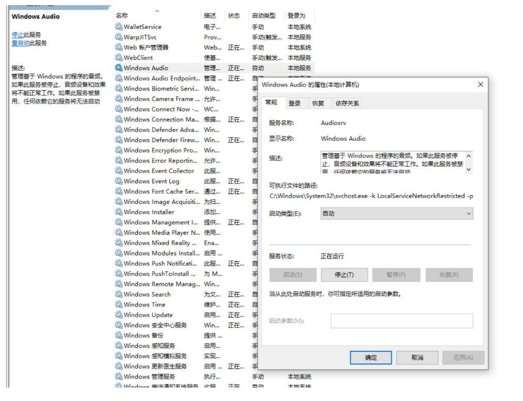Click the 停止 link for this service
523x401 pixels.
click(17, 35)
